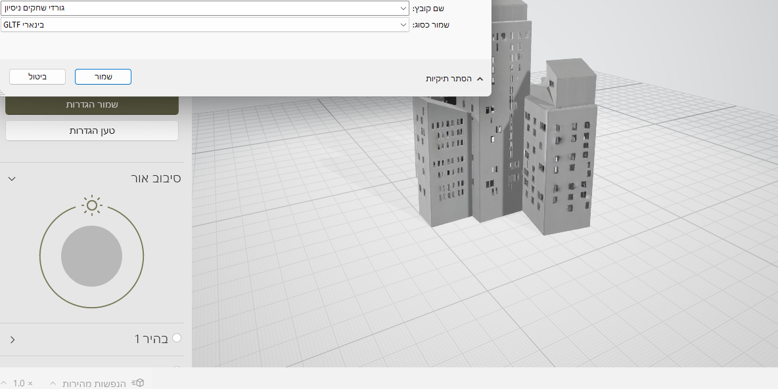Screen dimensions: 778x389
Task: Click the Save (שמור) button in dialog
Action: click(x=103, y=77)
